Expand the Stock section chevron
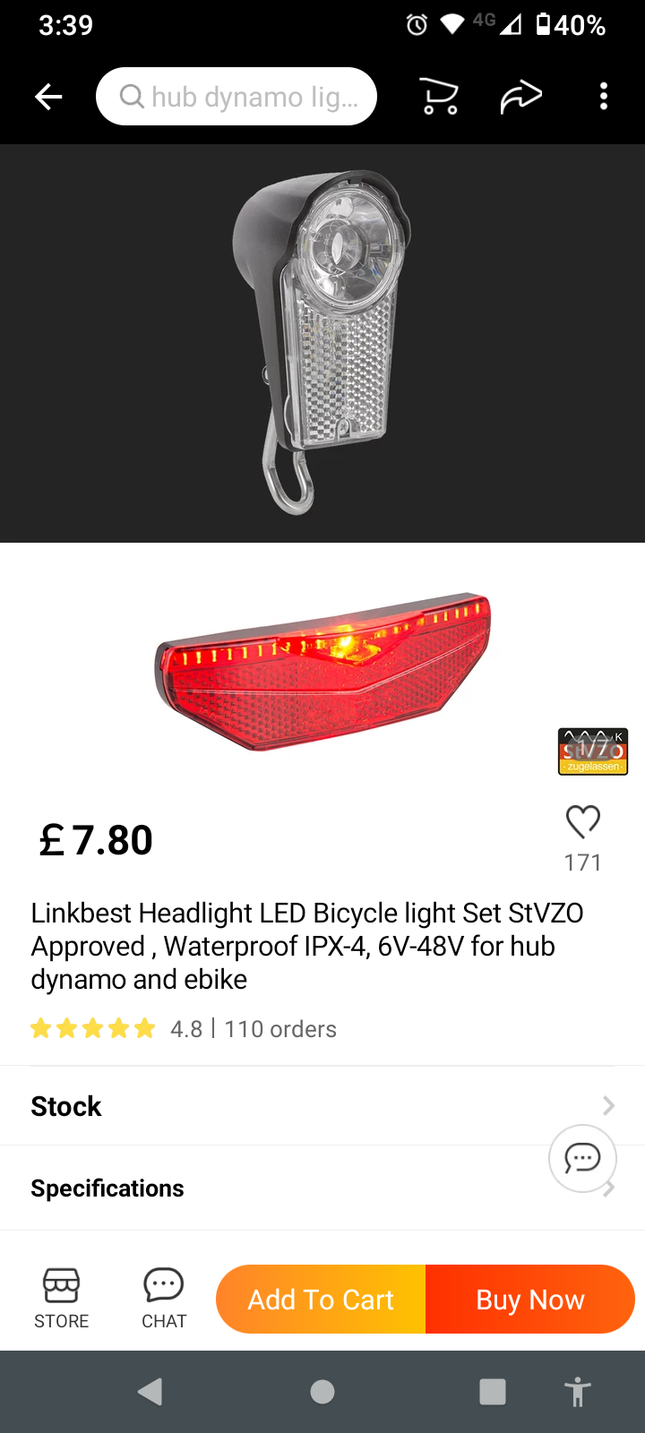 click(x=608, y=1106)
